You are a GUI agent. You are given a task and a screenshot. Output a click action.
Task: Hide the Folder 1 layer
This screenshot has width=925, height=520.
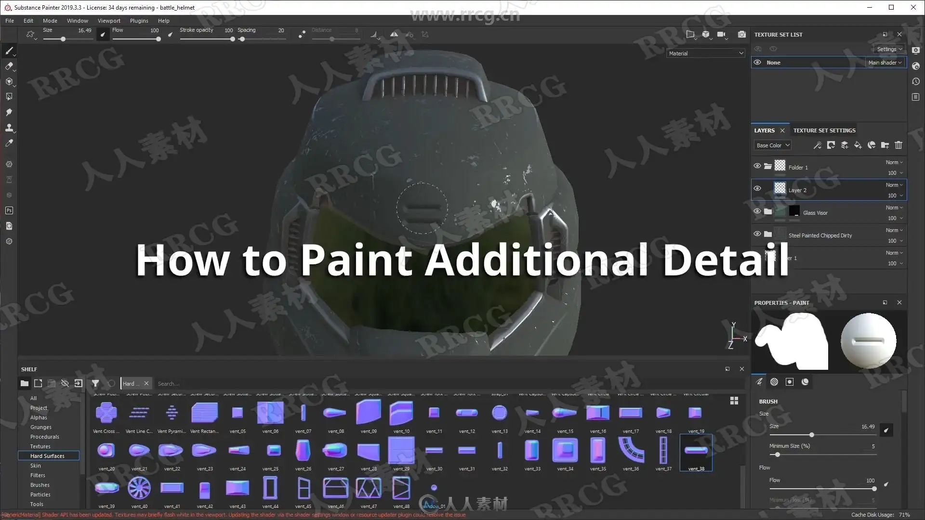pyautogui.click(x=757, y=166)
